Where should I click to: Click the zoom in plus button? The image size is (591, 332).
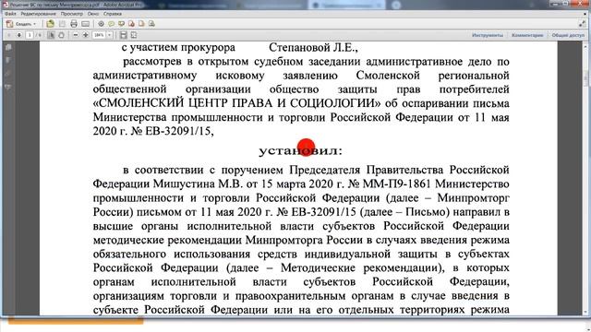click(x=86, y=35)
